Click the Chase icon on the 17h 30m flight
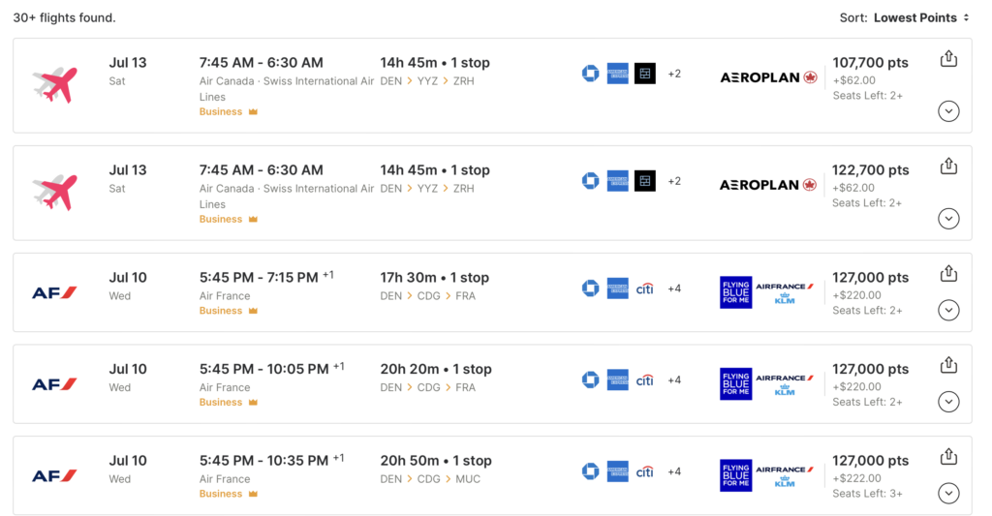Viewport: 992px width, 516px height. click(x=590, y=288)
